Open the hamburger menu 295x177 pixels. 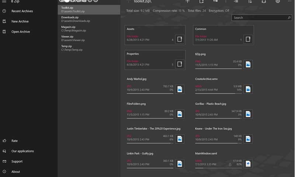click(4, 1)
